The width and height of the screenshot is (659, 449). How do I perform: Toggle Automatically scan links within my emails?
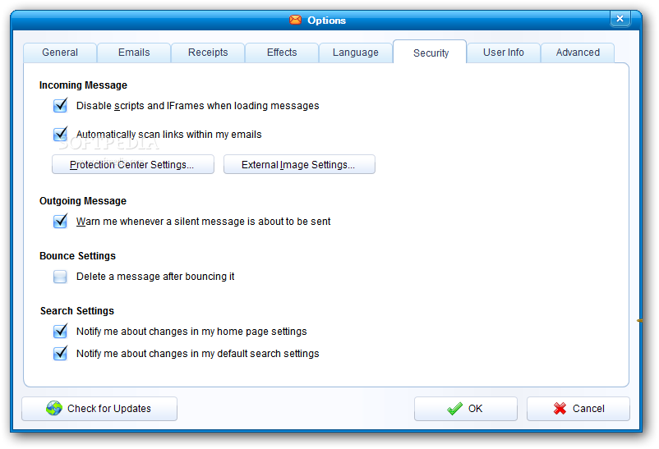(x=60, y=134)
